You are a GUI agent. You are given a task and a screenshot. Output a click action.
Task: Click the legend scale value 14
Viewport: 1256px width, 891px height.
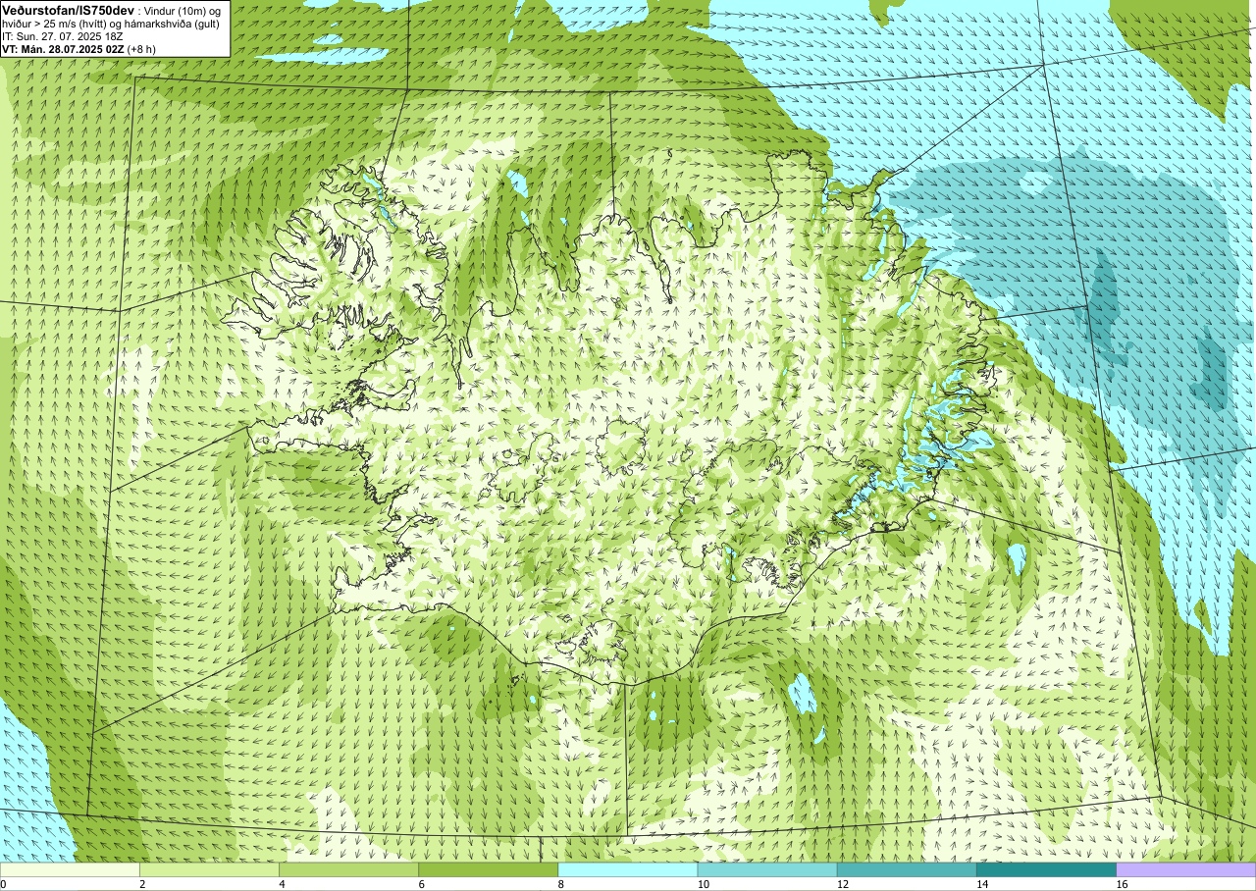(x=982, y=884)
